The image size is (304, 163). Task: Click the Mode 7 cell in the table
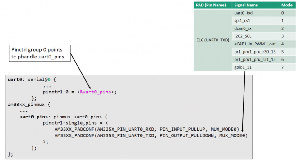pyautogui.click(x=283, y=67)
